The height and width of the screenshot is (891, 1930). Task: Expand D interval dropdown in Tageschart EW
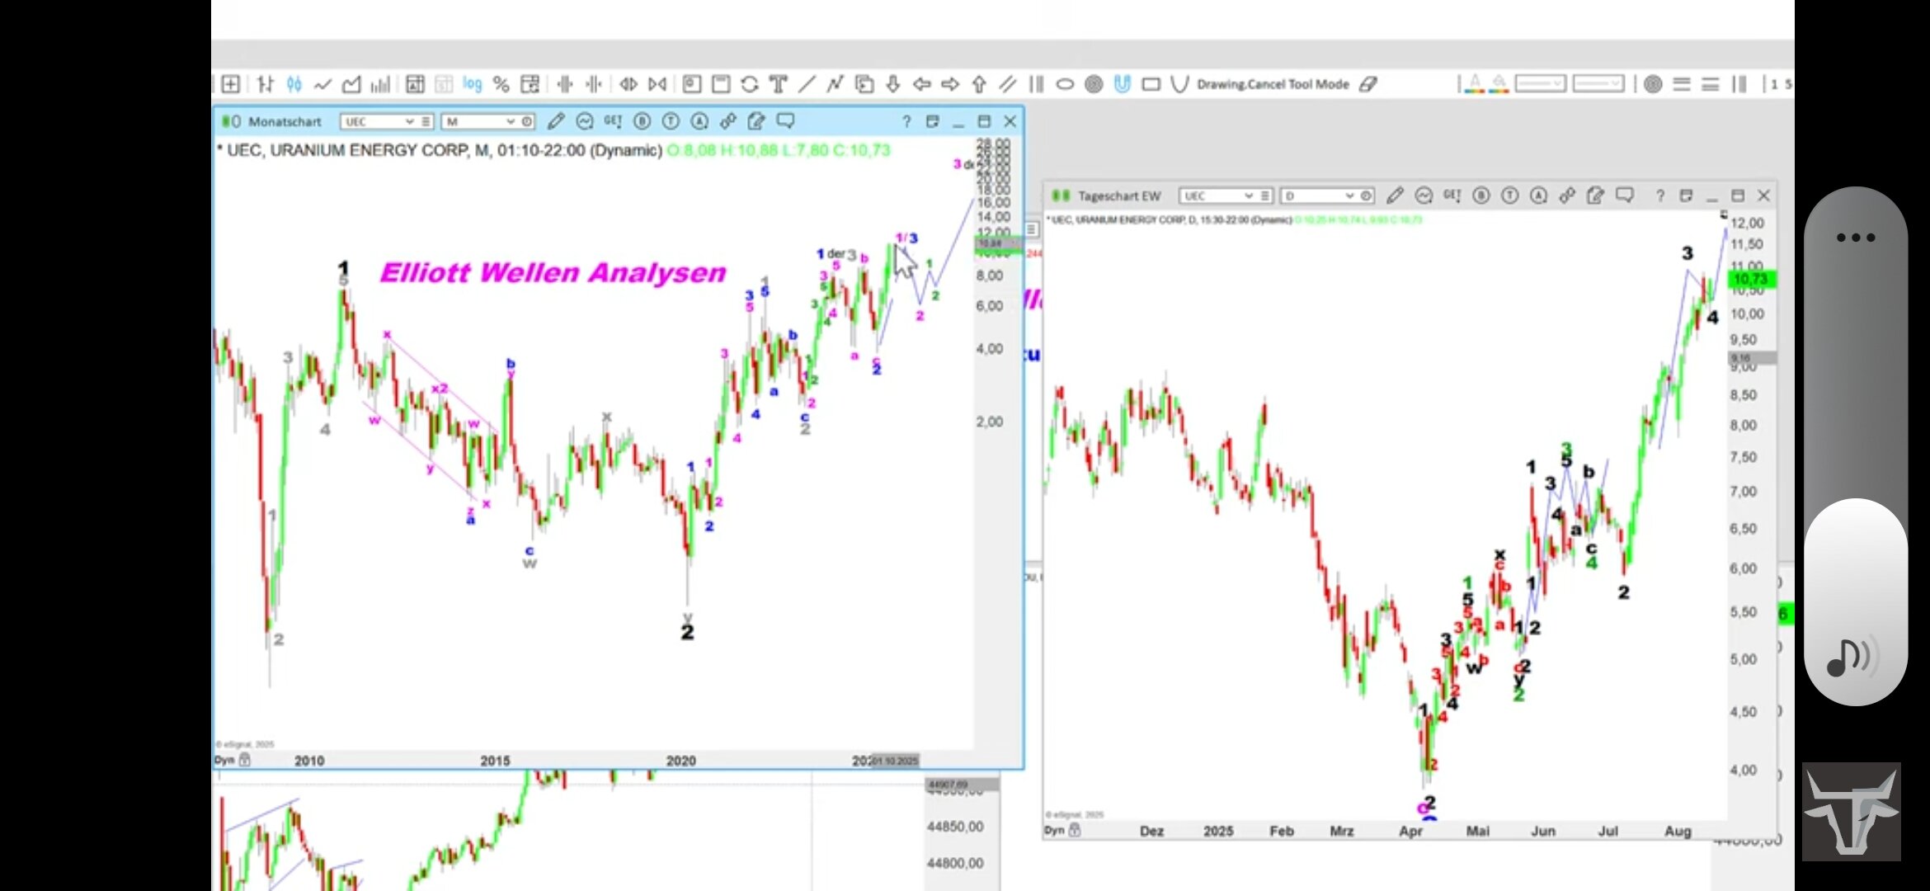coord(1349,196)
